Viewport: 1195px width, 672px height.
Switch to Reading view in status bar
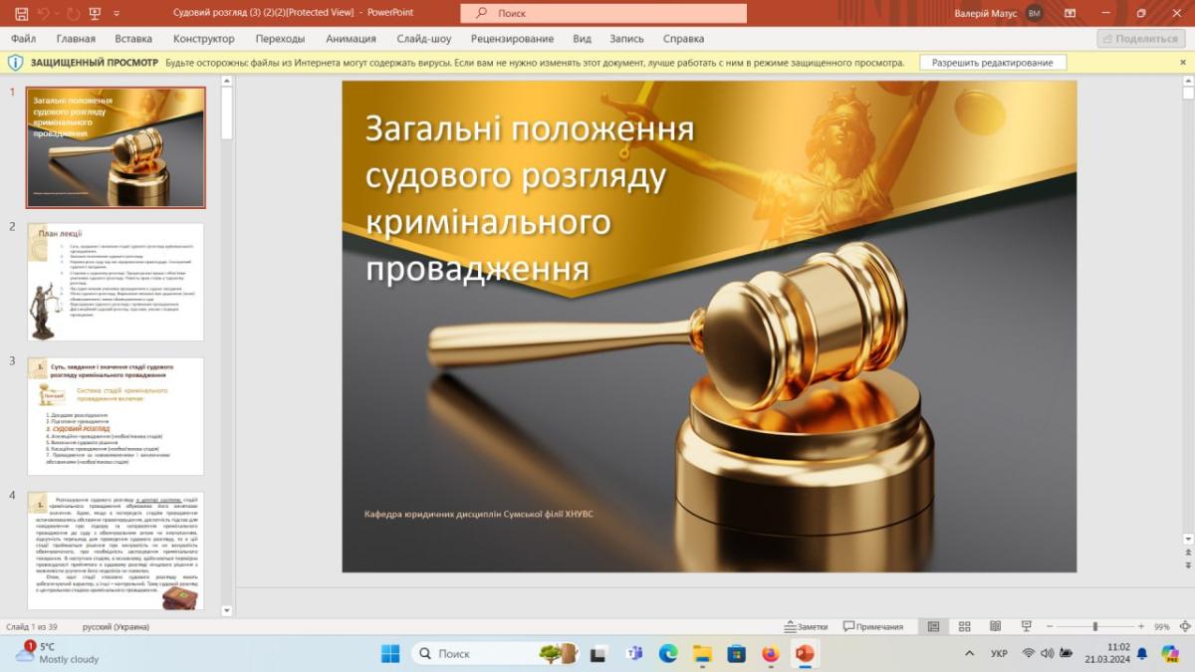pyautogui.click(x=995, y=626)
